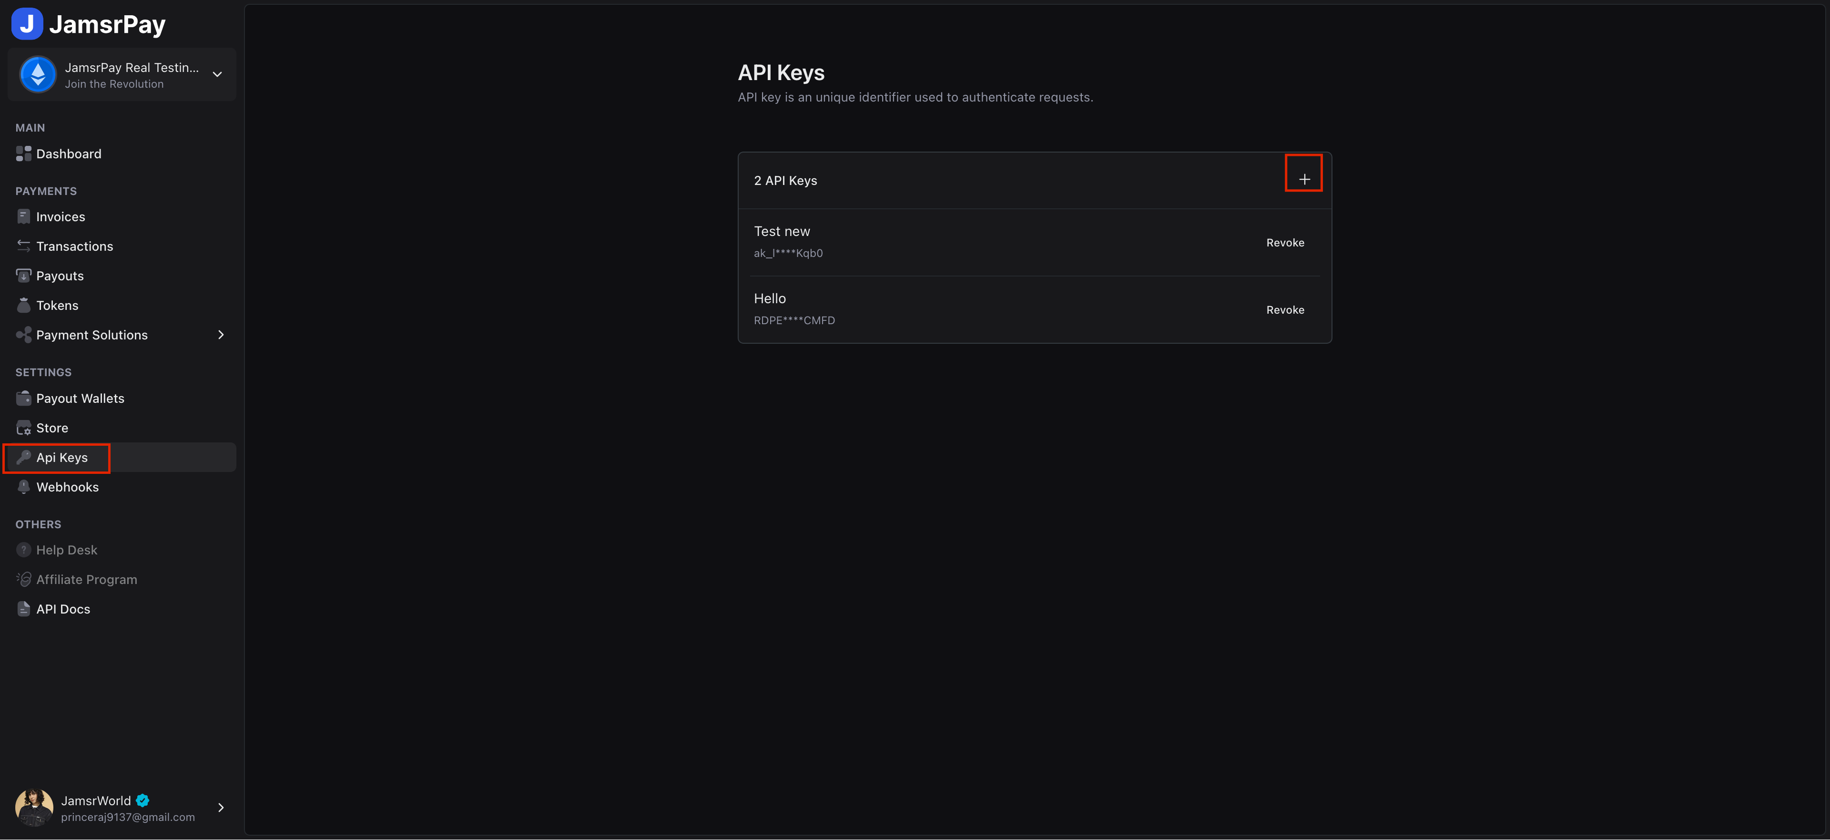Go to Webhooks settings

pos(122,487)
